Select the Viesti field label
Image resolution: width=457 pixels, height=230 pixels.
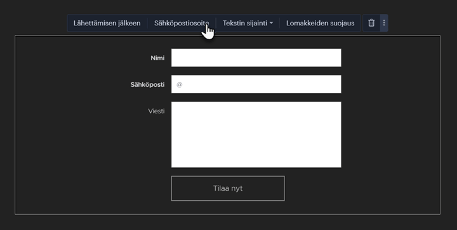click(156, 111)
